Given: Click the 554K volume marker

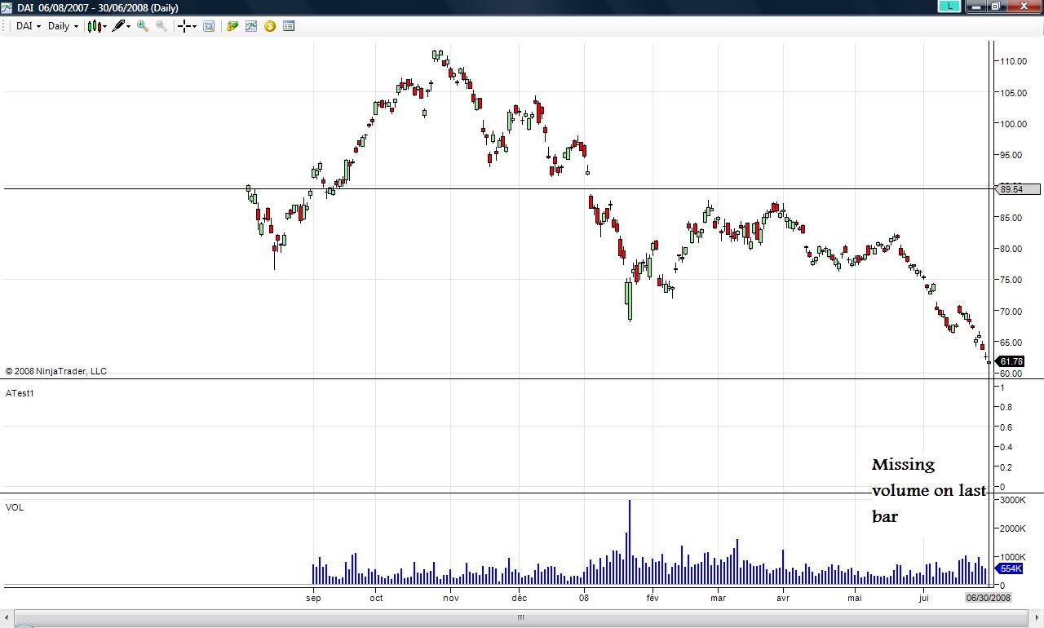Looking at the screenshot, I should (x=1011, y=568).
